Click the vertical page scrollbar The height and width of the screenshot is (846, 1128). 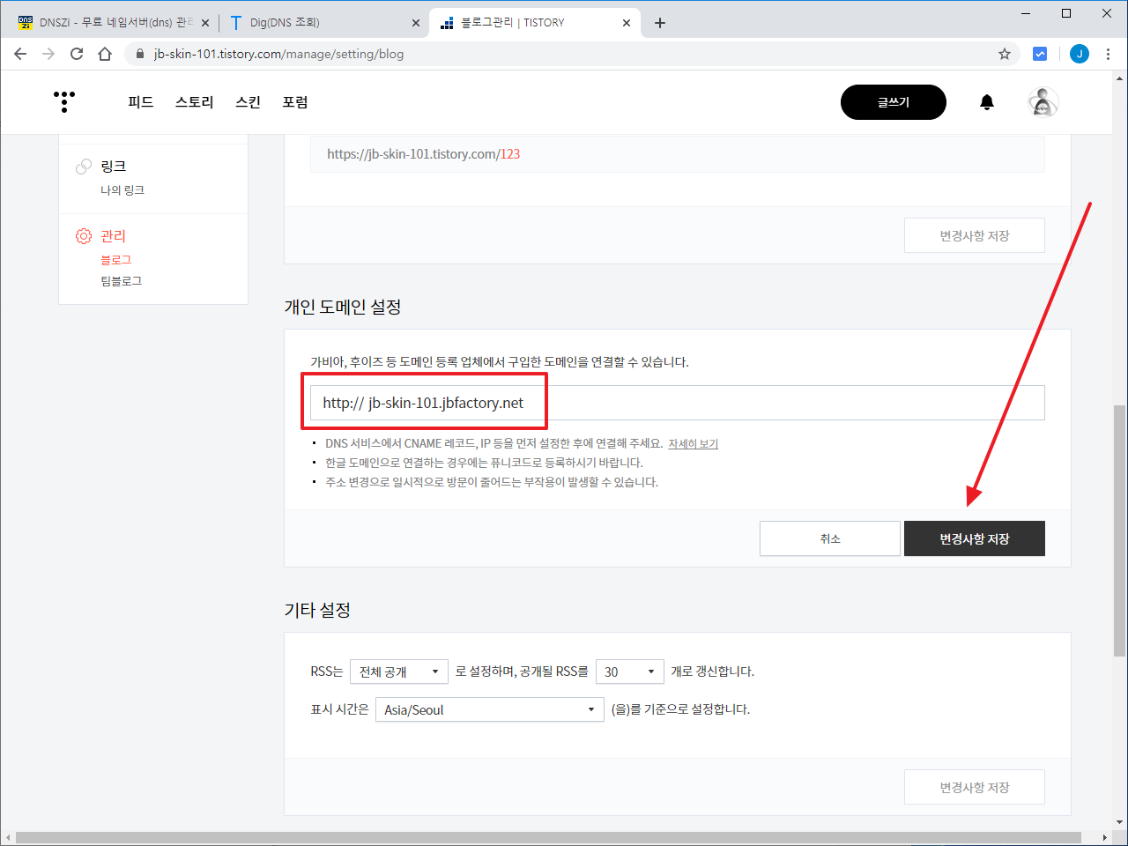(x=1119, y=531)
